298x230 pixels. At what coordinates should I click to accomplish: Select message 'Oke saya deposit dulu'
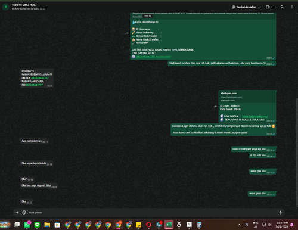pyautogui.click(x=36, y=163)
